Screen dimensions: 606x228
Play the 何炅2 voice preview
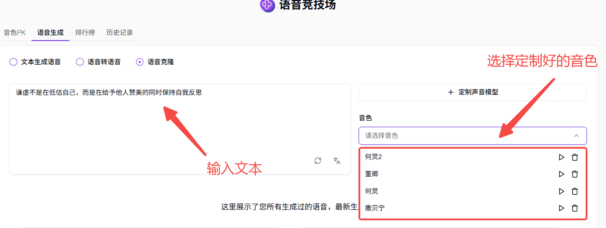pyautogui.click(x=562, y=157)
